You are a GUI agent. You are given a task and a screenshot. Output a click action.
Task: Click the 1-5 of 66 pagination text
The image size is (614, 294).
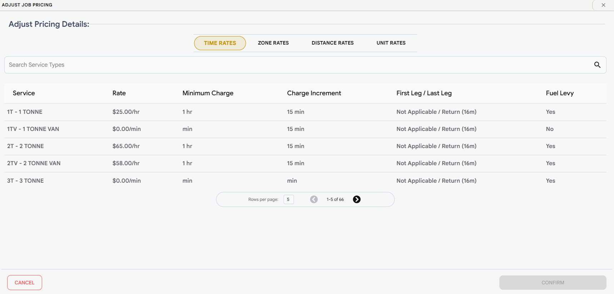tap(335, 199)
